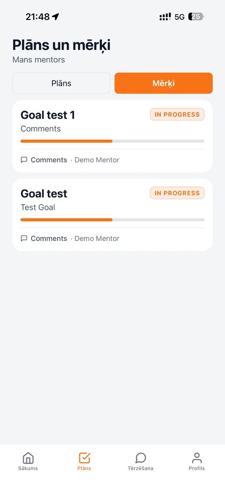This screenshot has width=225, height=489.
Task: Click IN PROGRESS badge on Goal test
Action: (x=177, y=193)
